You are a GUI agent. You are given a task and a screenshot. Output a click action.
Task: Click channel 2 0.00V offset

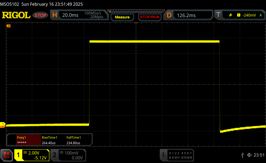coord(77,158)
